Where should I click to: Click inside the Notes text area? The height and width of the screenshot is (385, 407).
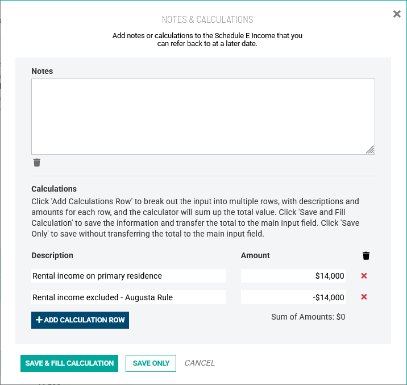tap(203, 116)
